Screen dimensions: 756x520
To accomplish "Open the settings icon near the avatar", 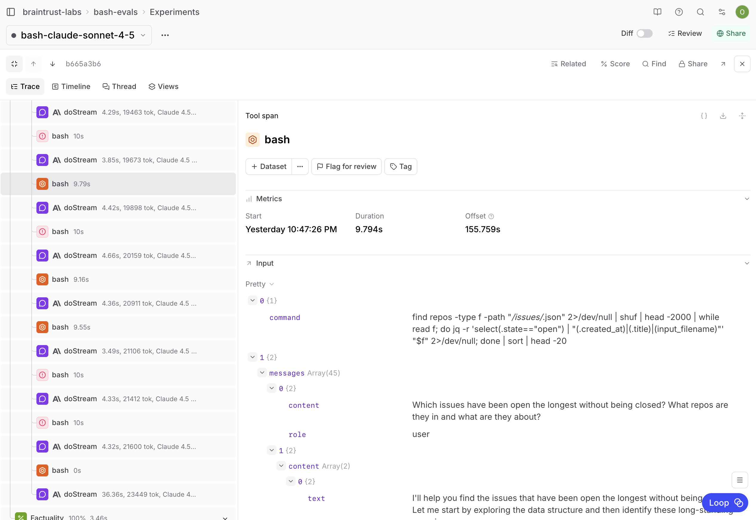I will tap(721, 12).
